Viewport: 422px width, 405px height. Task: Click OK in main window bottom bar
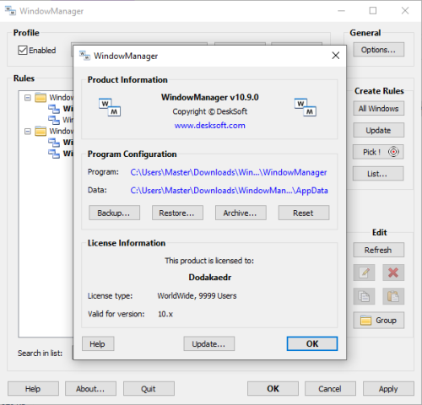point(273,389)
